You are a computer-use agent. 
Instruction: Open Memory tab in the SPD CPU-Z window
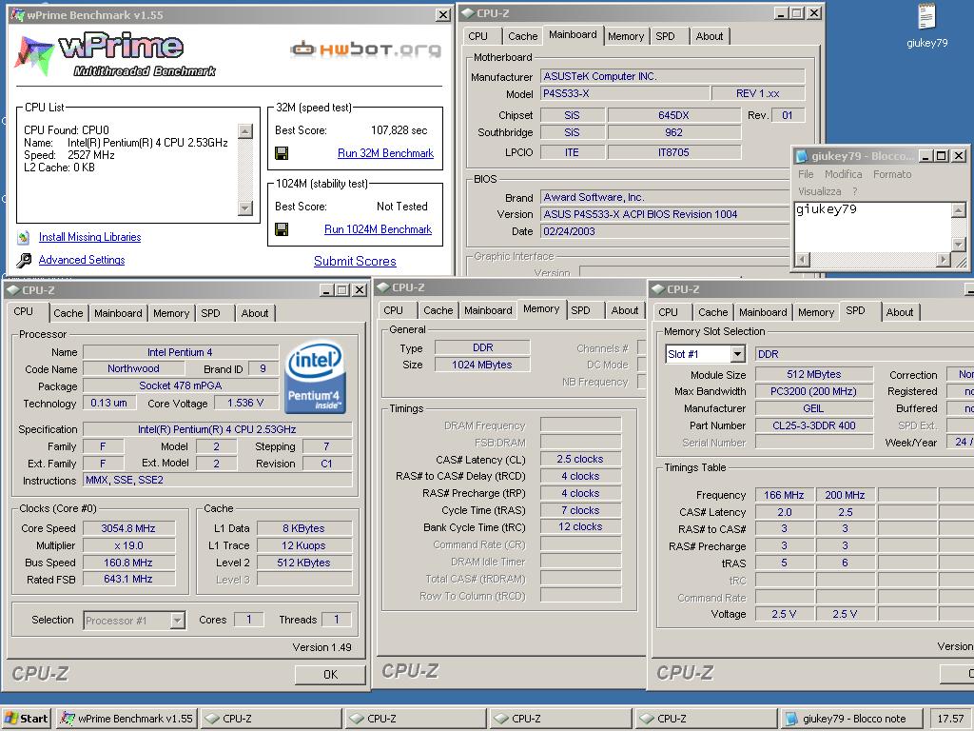(x=815, y=312)
